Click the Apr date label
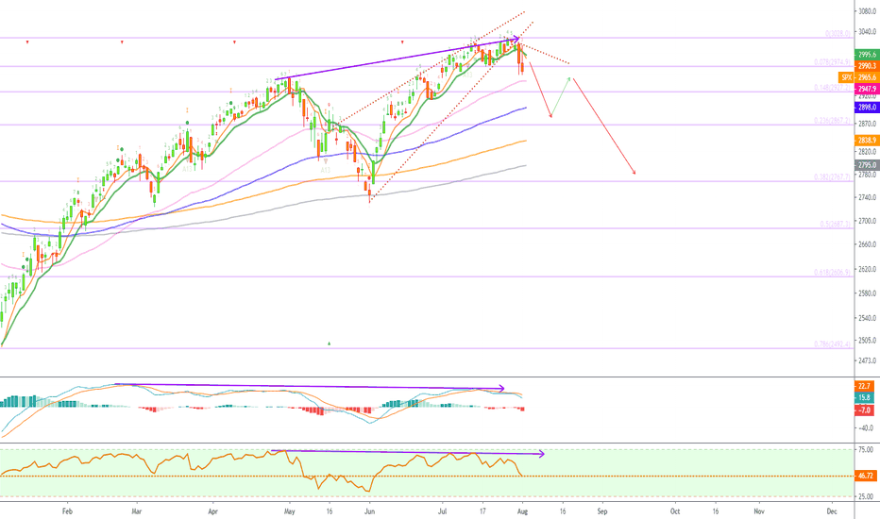This screenshot has height=519, width=880. pos(212,511)
